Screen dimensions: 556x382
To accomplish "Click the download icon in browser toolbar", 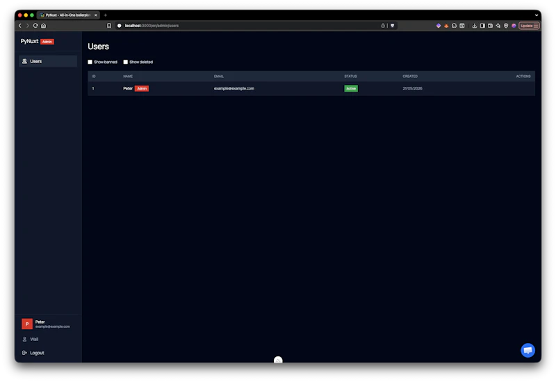I will (x=475, y=26).
